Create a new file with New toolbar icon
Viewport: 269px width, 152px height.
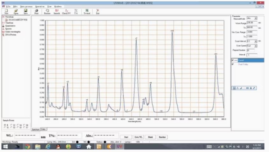(x=6, y=11)
